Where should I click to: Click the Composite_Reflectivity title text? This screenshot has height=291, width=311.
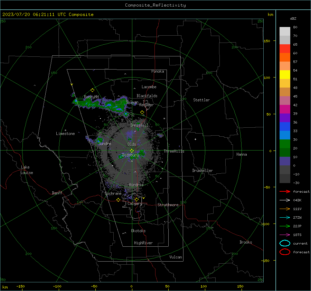[x=155, y=5]
